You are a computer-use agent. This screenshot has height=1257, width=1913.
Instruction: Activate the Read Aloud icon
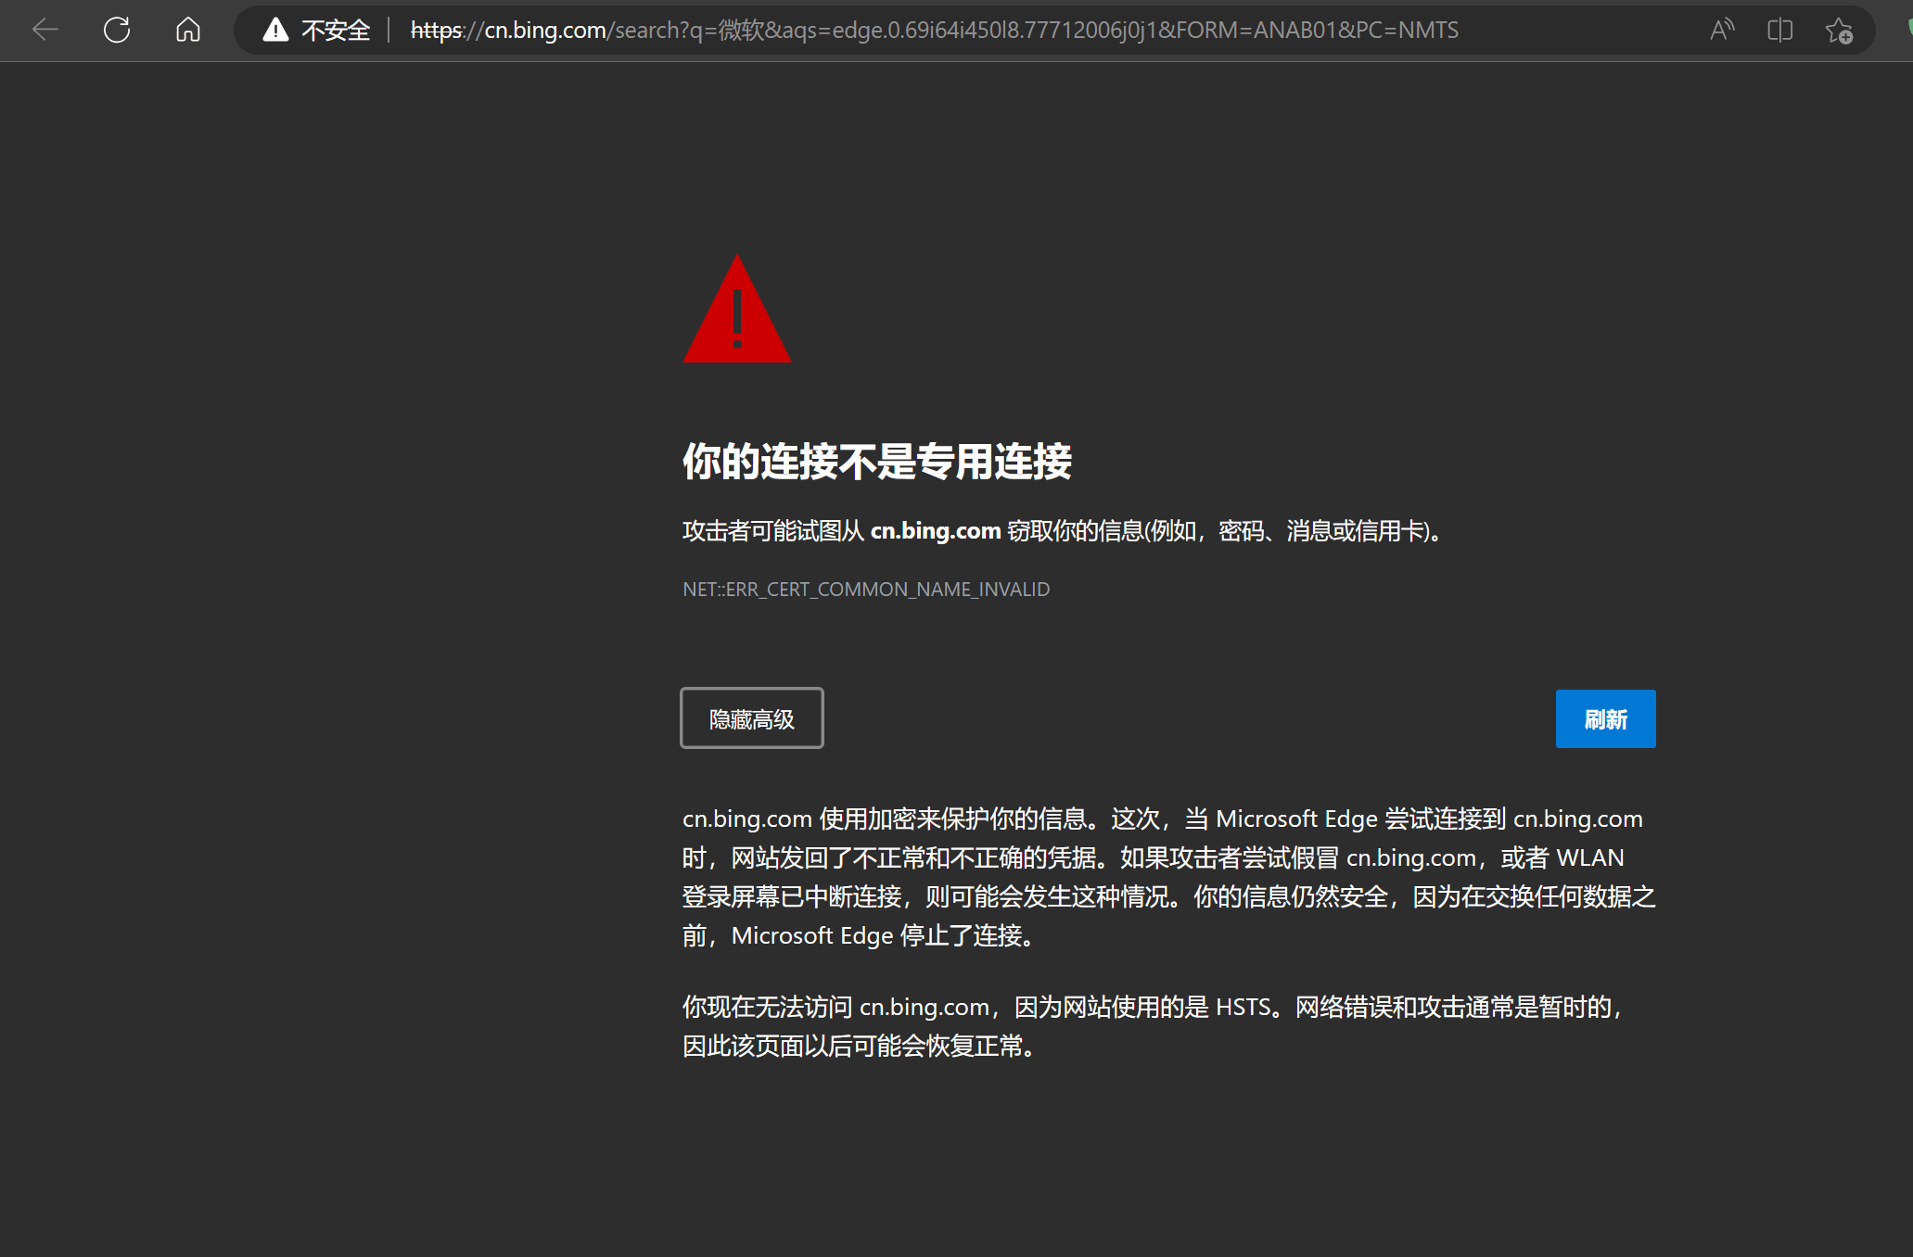click(x=1722, y=30)
